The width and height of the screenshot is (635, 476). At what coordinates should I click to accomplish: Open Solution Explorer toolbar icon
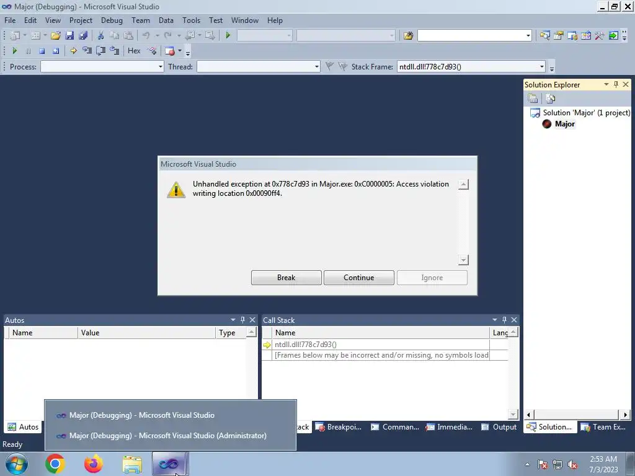544,35
